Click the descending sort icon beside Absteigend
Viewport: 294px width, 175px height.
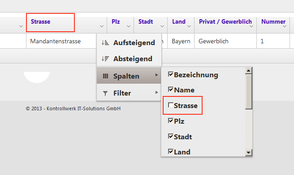(105, 59)
